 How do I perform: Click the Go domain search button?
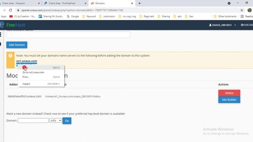coord(67,121)
